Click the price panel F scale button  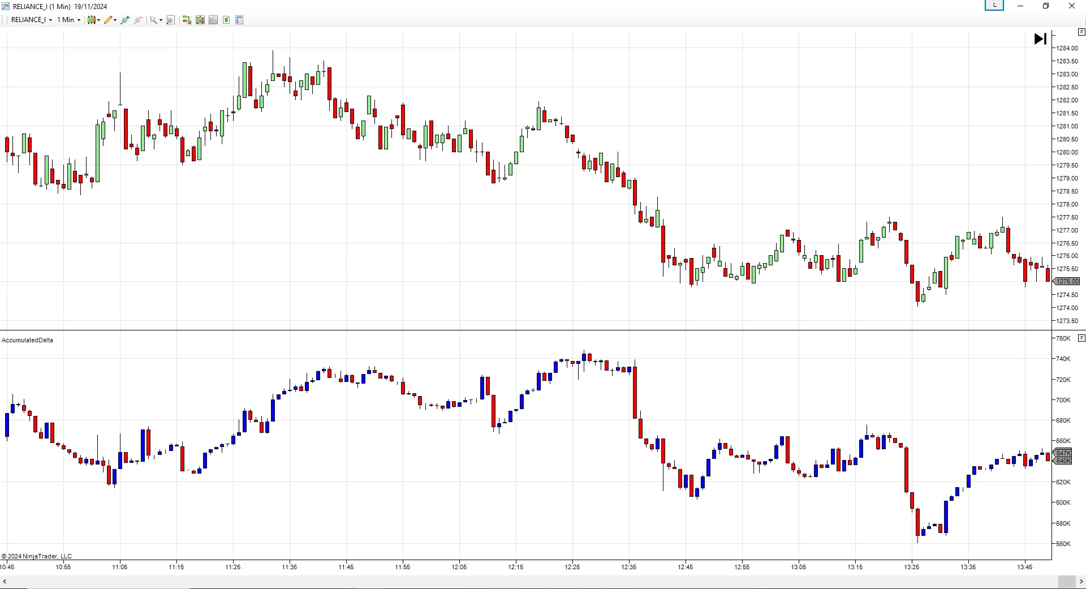[1081, 32]
